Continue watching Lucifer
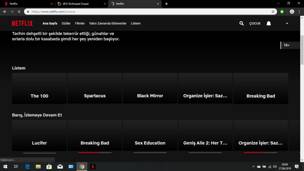304x171 pixels. point(40,136)
